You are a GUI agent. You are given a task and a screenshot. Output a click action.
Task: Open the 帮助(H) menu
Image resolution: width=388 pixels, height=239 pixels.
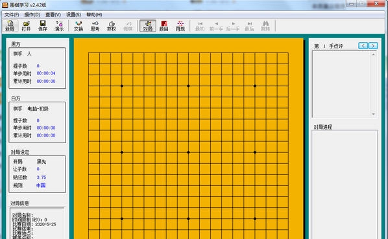coord(94,15)
